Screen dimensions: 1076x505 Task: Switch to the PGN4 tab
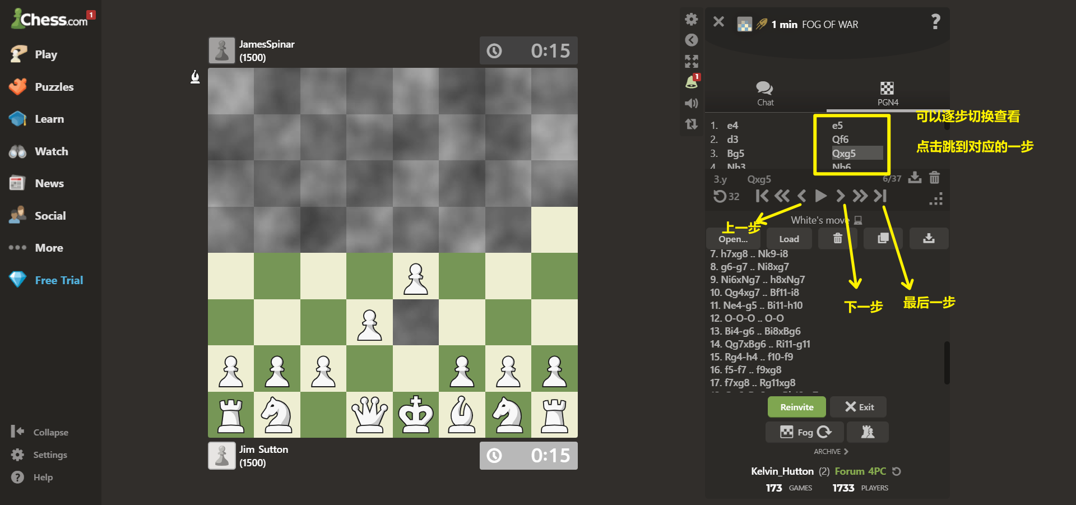[x=888, y=94]
